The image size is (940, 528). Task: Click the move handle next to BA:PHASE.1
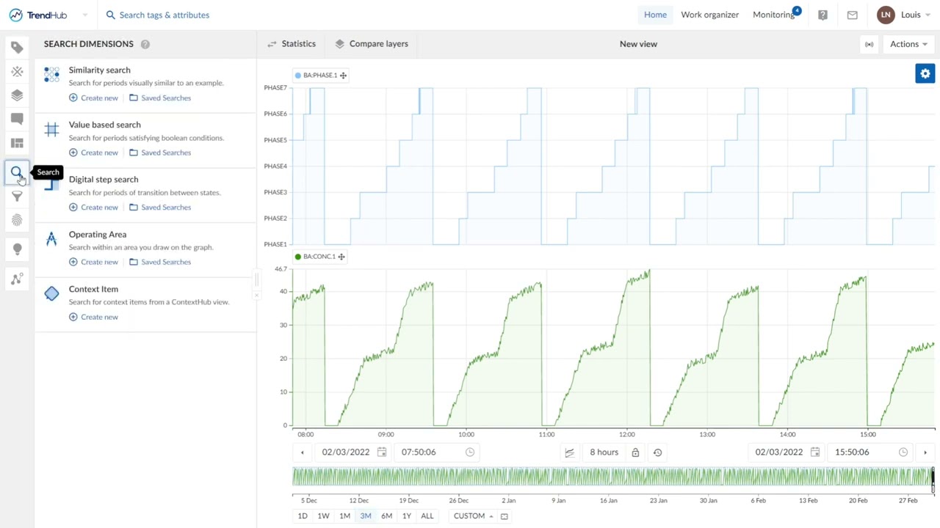(343, 75)
